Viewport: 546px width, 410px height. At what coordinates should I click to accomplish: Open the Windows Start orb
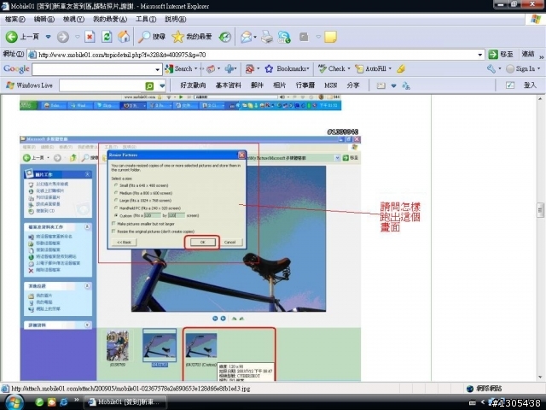tap(14, 402)
